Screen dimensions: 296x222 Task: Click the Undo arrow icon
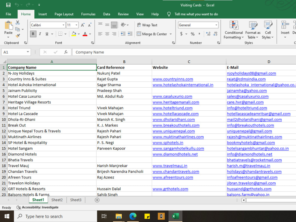[x=17, y=5]
